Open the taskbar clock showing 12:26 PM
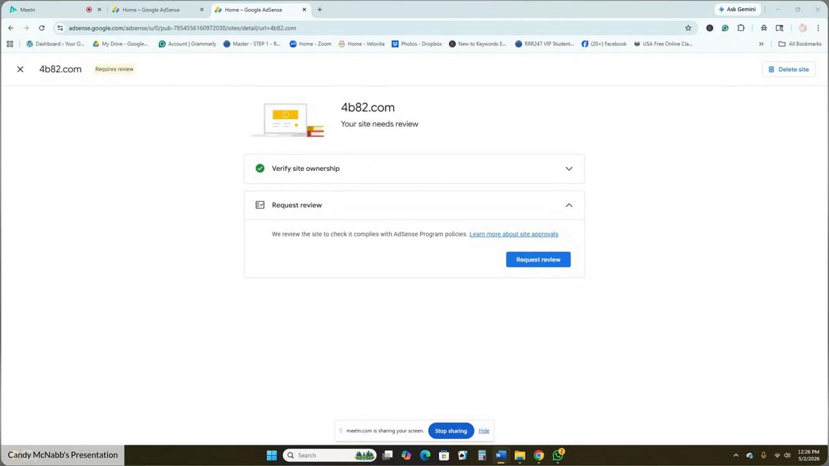The height and width of the screenshot is (466, 829). (x=809, y=455)
